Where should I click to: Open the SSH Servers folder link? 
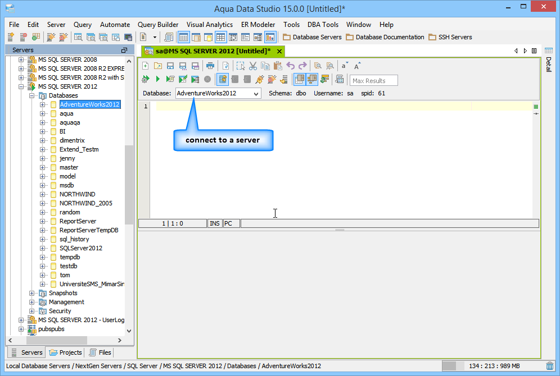click(450, 37)
